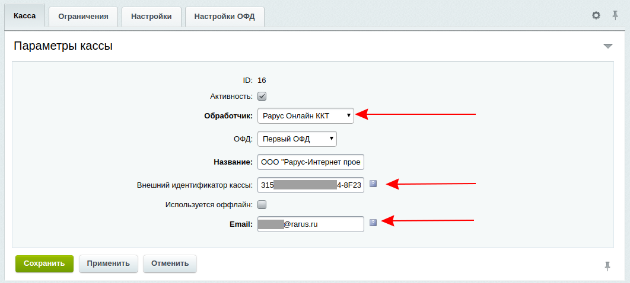
Task: Click the Сохранить button
Action: coord(44,263)
